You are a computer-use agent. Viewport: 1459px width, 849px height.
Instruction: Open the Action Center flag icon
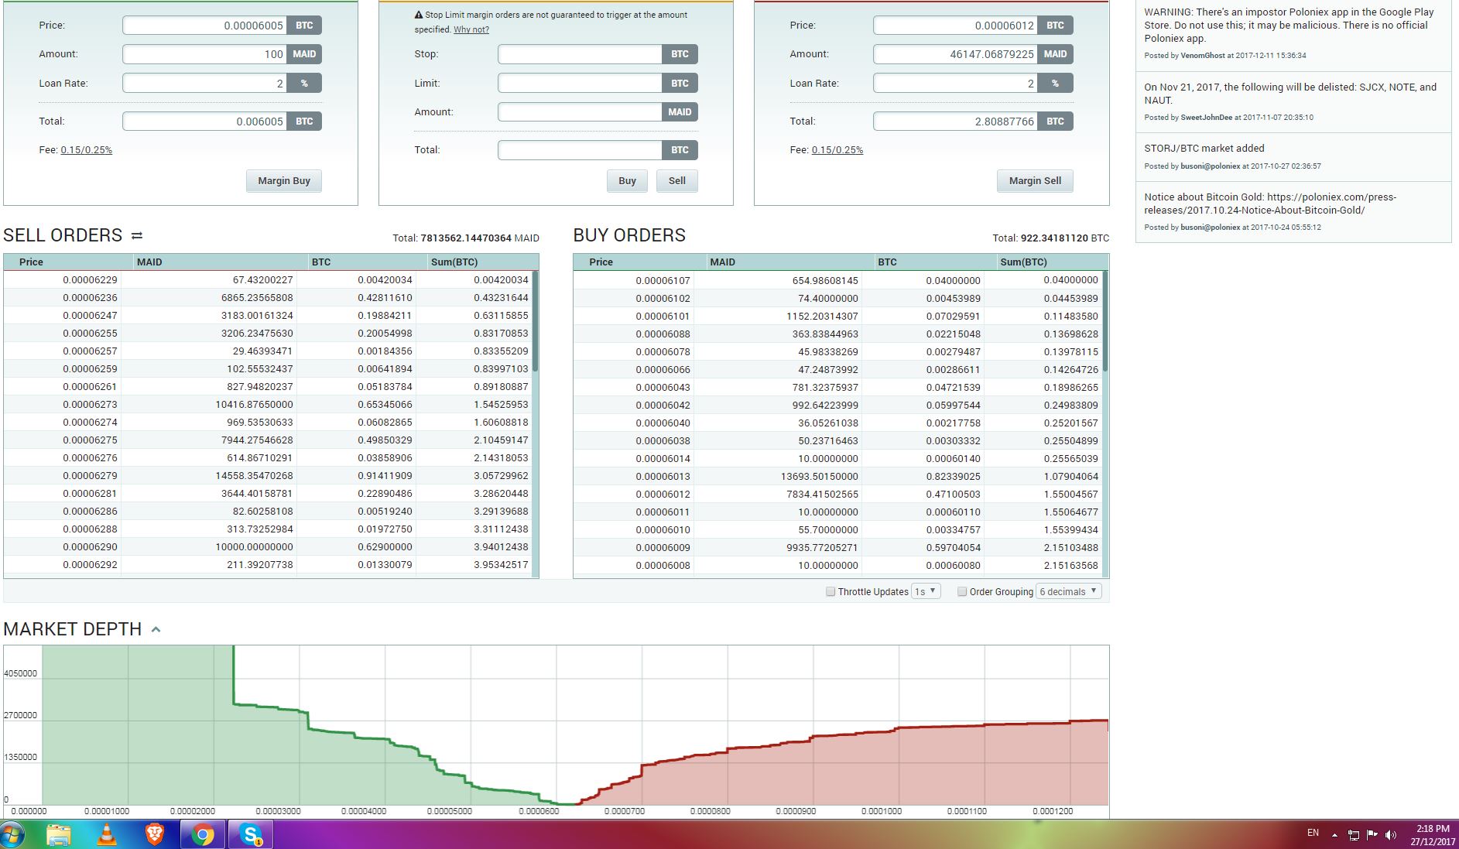[1372, 834]
